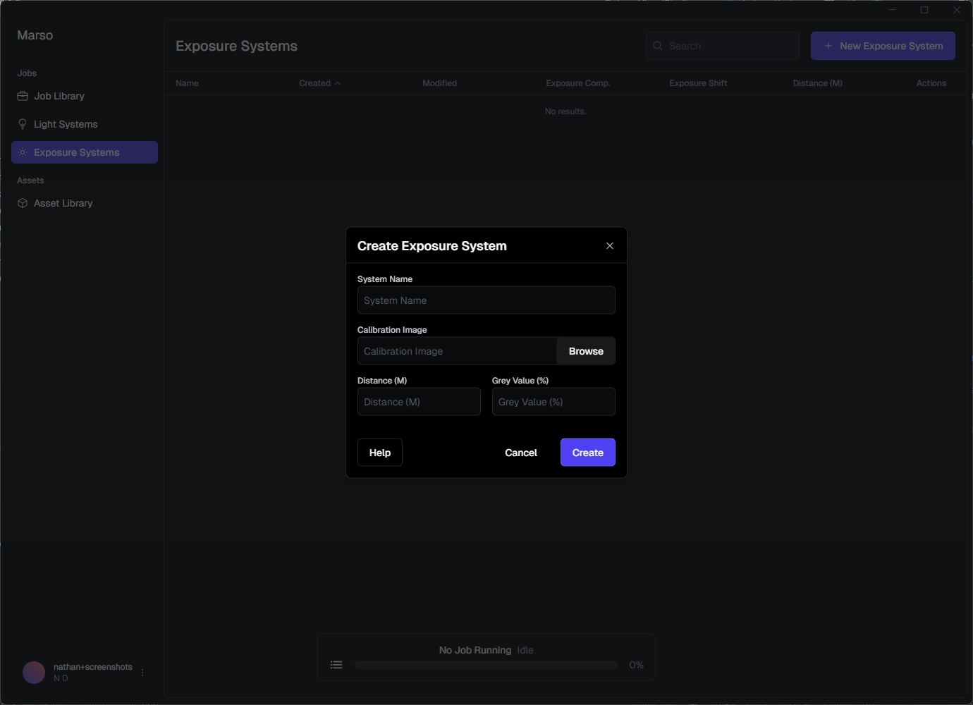Open Help for exposure system
Viewport: 973px width, 705px height.
[380, 453]
